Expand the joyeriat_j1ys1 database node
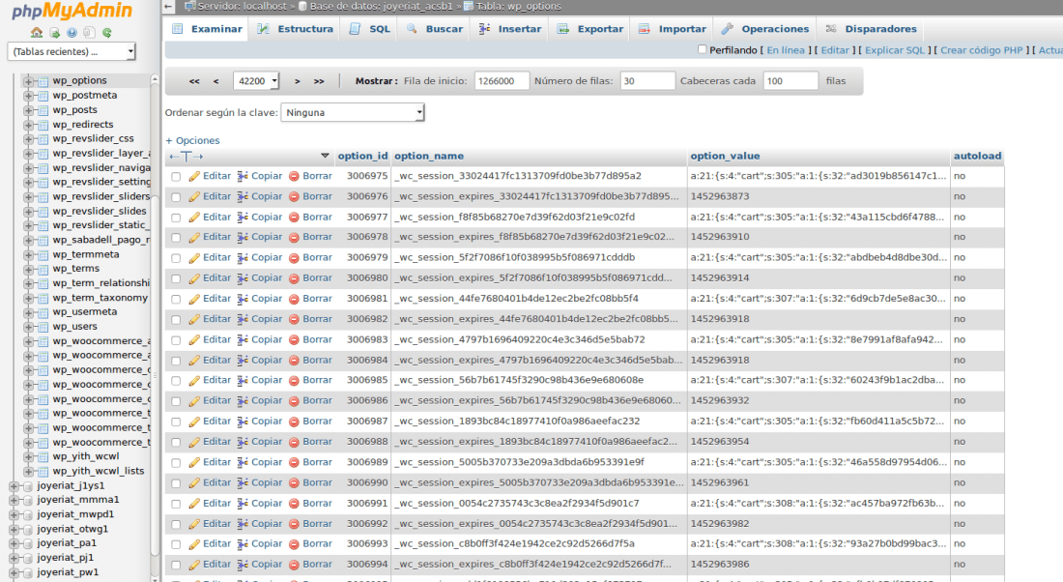 (x=14, y=485)
